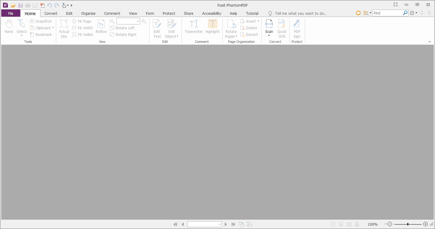Open search settings gear menu
Image resolution: width=435 pixels, height=229 pixels.
(x=413, y=13)
